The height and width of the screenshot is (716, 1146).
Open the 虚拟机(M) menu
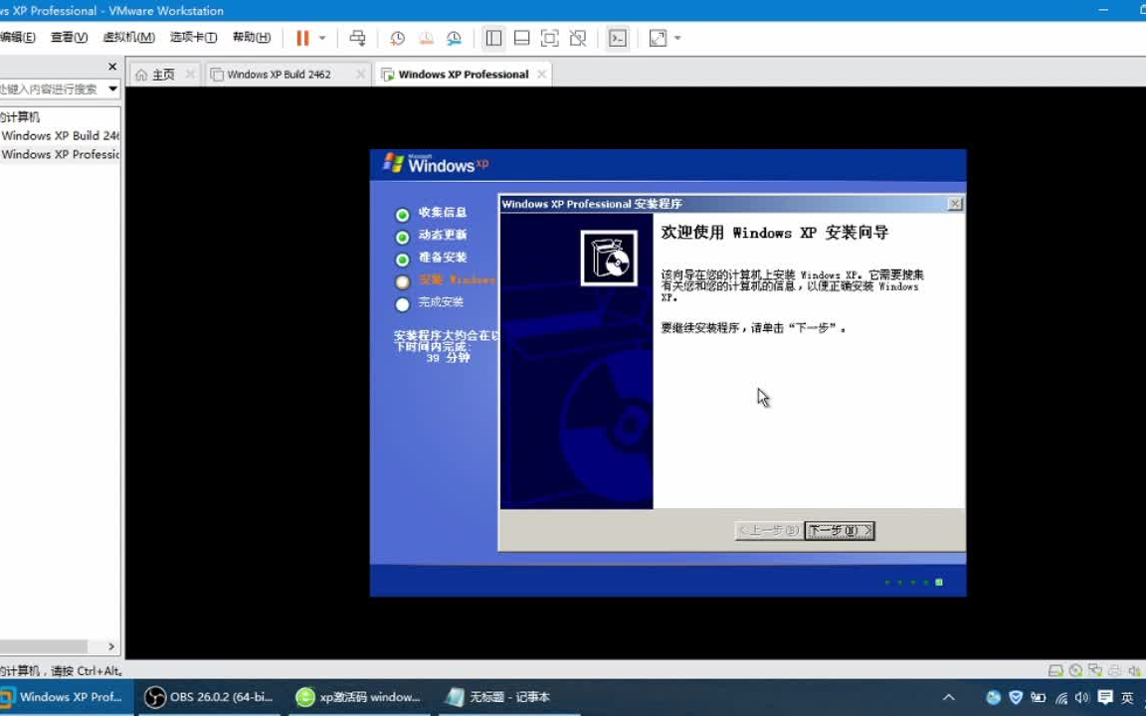(x=128, y=37)
